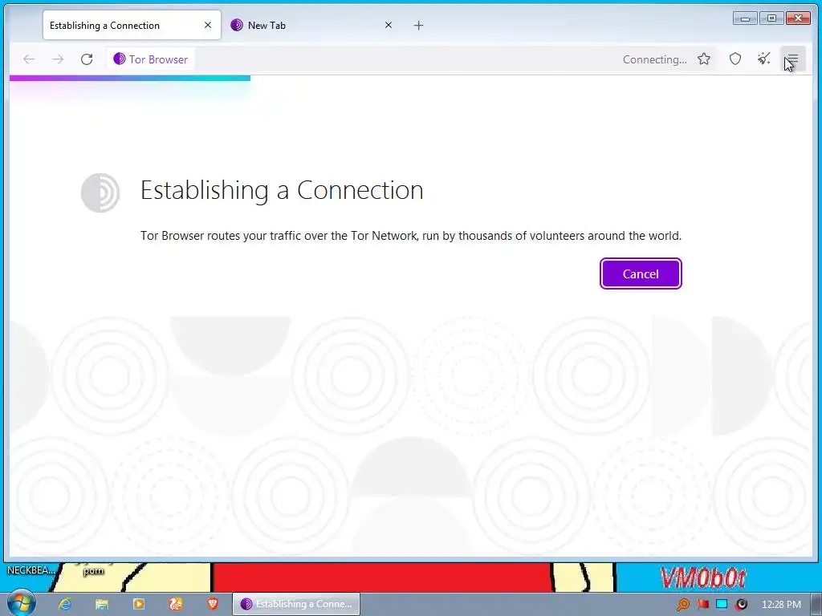This screenshot has height=616, width=822.
Task: Click the magnifier tray icon
Action: [x=682, y=605]
